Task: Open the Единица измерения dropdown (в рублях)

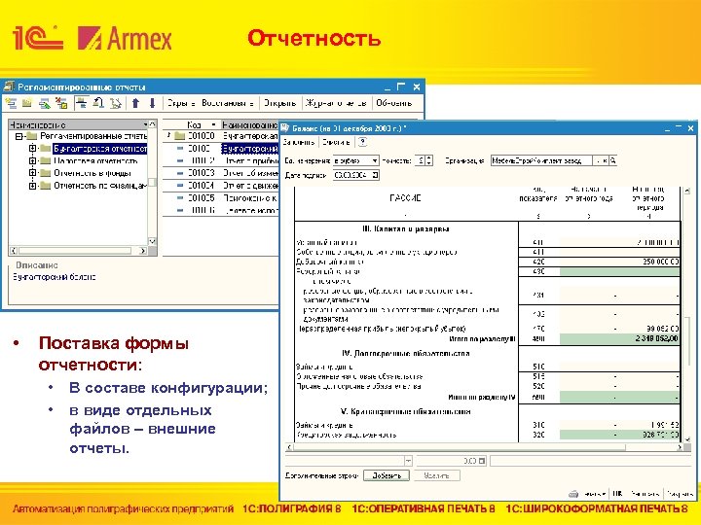Action: tap(375, 160)
